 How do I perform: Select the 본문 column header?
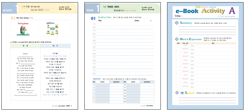(x=25, y=46)
